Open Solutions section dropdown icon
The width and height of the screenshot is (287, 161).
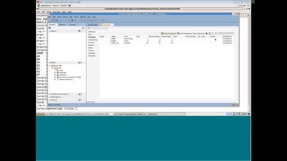[80, 100]
